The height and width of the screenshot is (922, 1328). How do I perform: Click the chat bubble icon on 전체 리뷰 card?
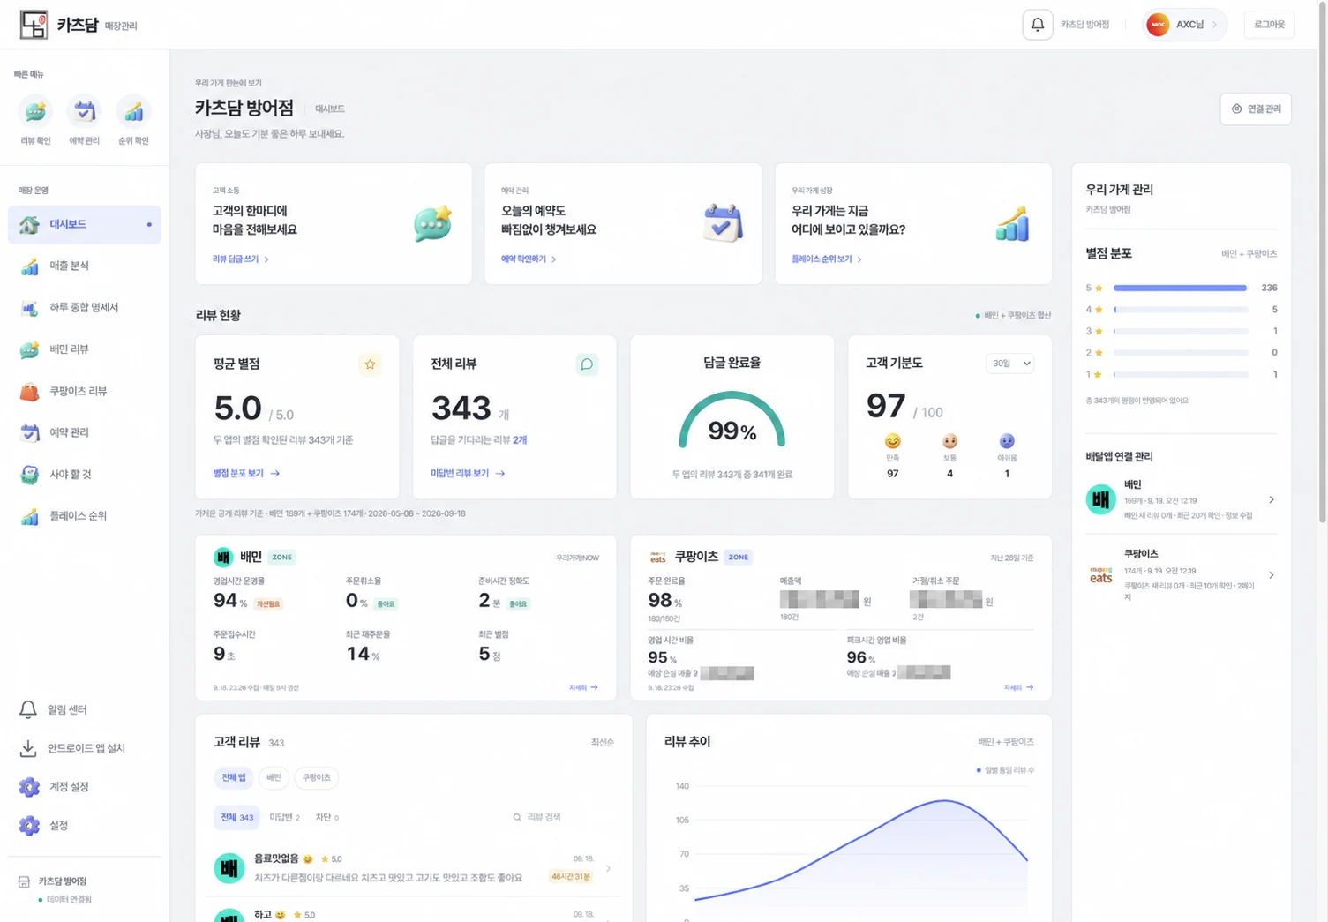pos(587,364)
